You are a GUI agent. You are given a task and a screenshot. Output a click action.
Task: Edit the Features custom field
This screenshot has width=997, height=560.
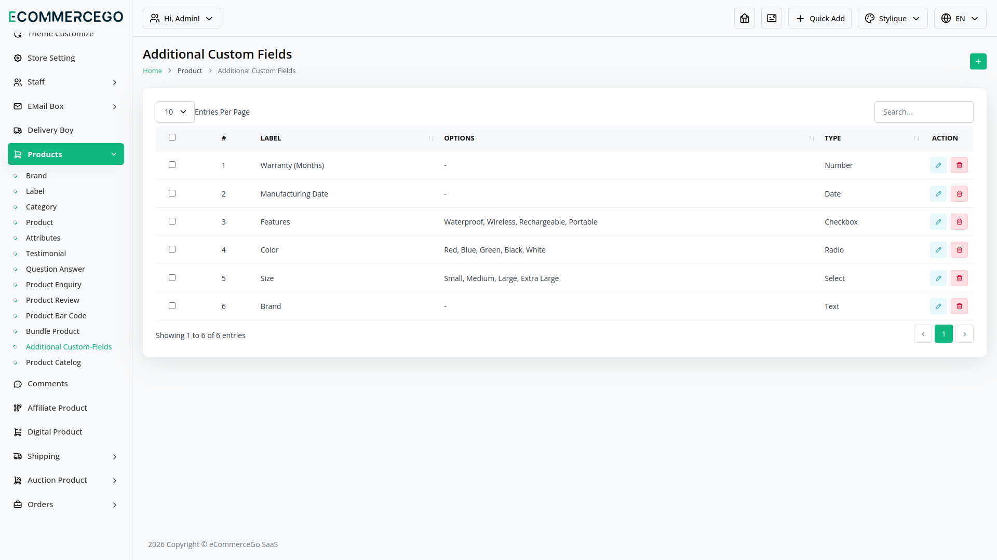click(x=938, y=222)
